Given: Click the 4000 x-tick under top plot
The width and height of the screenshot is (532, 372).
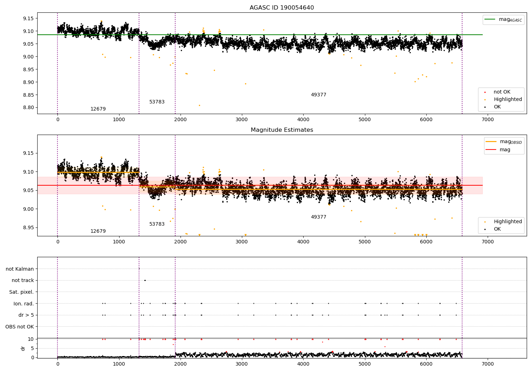Looking at the screenshot, I should pyautogui.click(x=303, y=120).
